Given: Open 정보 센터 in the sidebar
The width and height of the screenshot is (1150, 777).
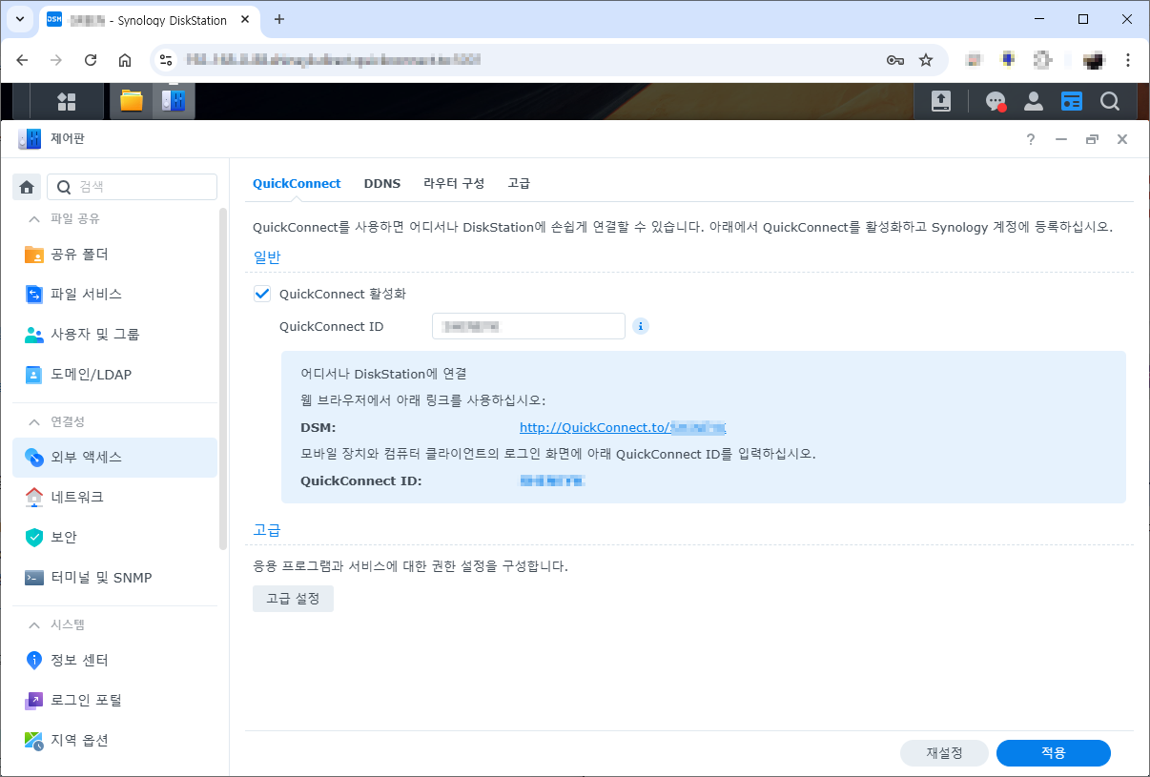Looking at the screenshot, I should point(114,661).
